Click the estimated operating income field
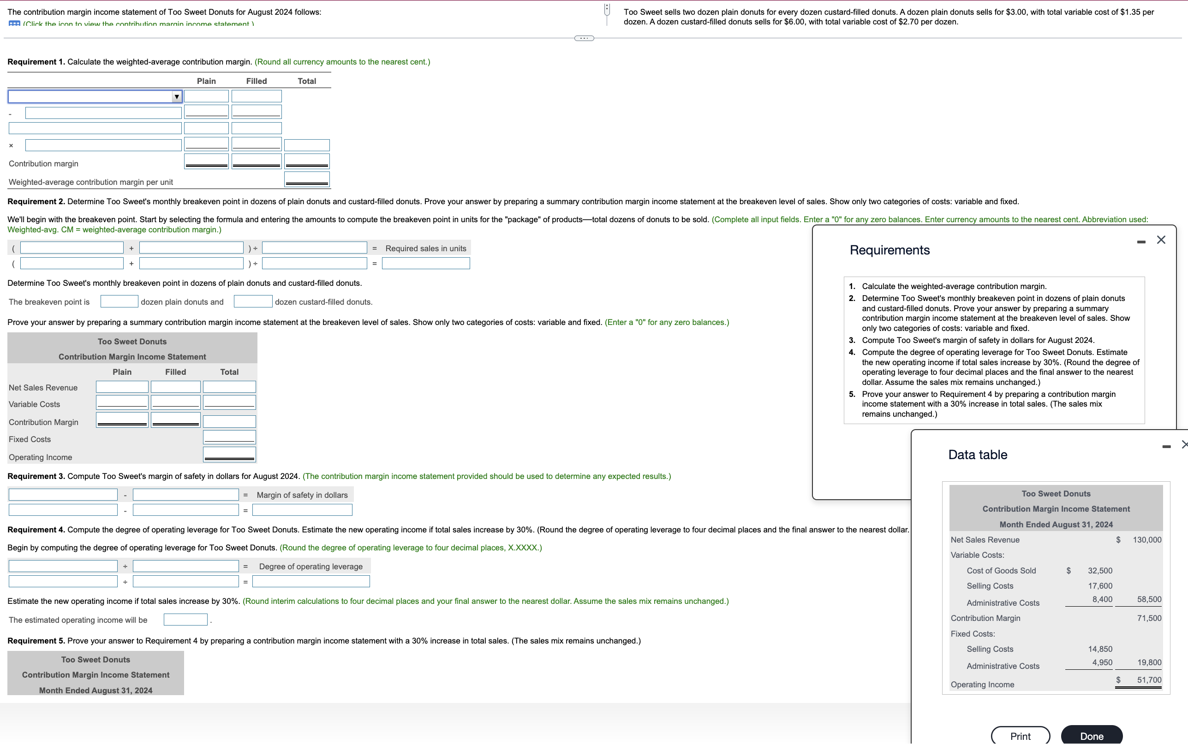This screenshot has height=744, width=1188. tap(185, 620)
